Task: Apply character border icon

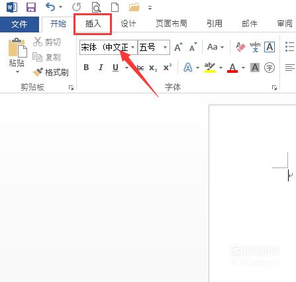Action: pos(270,47)
